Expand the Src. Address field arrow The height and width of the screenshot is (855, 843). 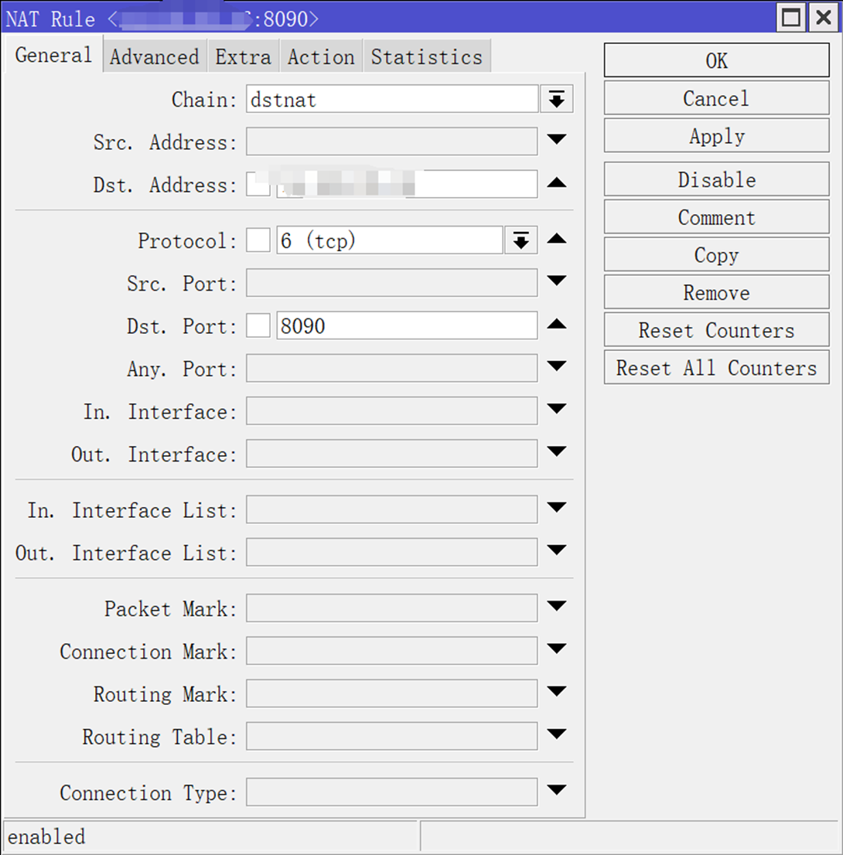(x=557, y=140)
